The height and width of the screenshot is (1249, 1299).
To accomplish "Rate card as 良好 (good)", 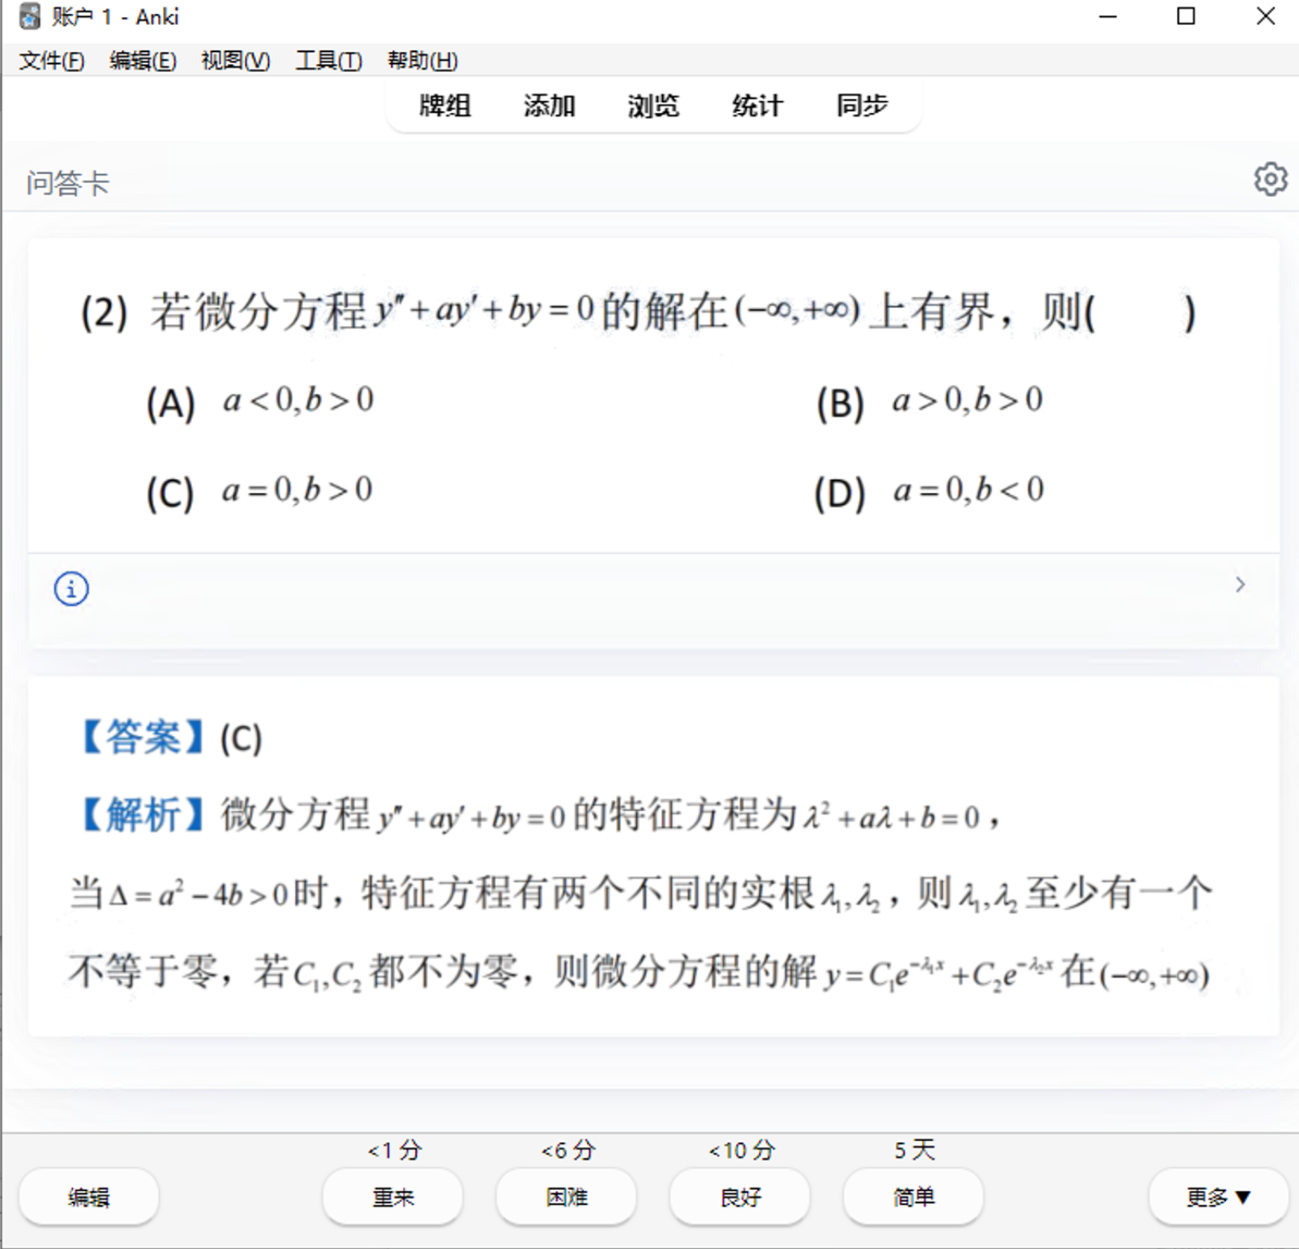I will click(740, 1197).
